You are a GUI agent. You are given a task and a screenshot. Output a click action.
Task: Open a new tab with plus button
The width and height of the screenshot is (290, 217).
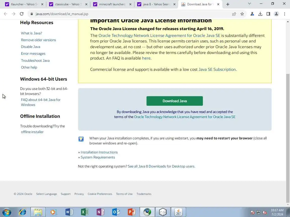pyautogui.click(x=228, y=4)
